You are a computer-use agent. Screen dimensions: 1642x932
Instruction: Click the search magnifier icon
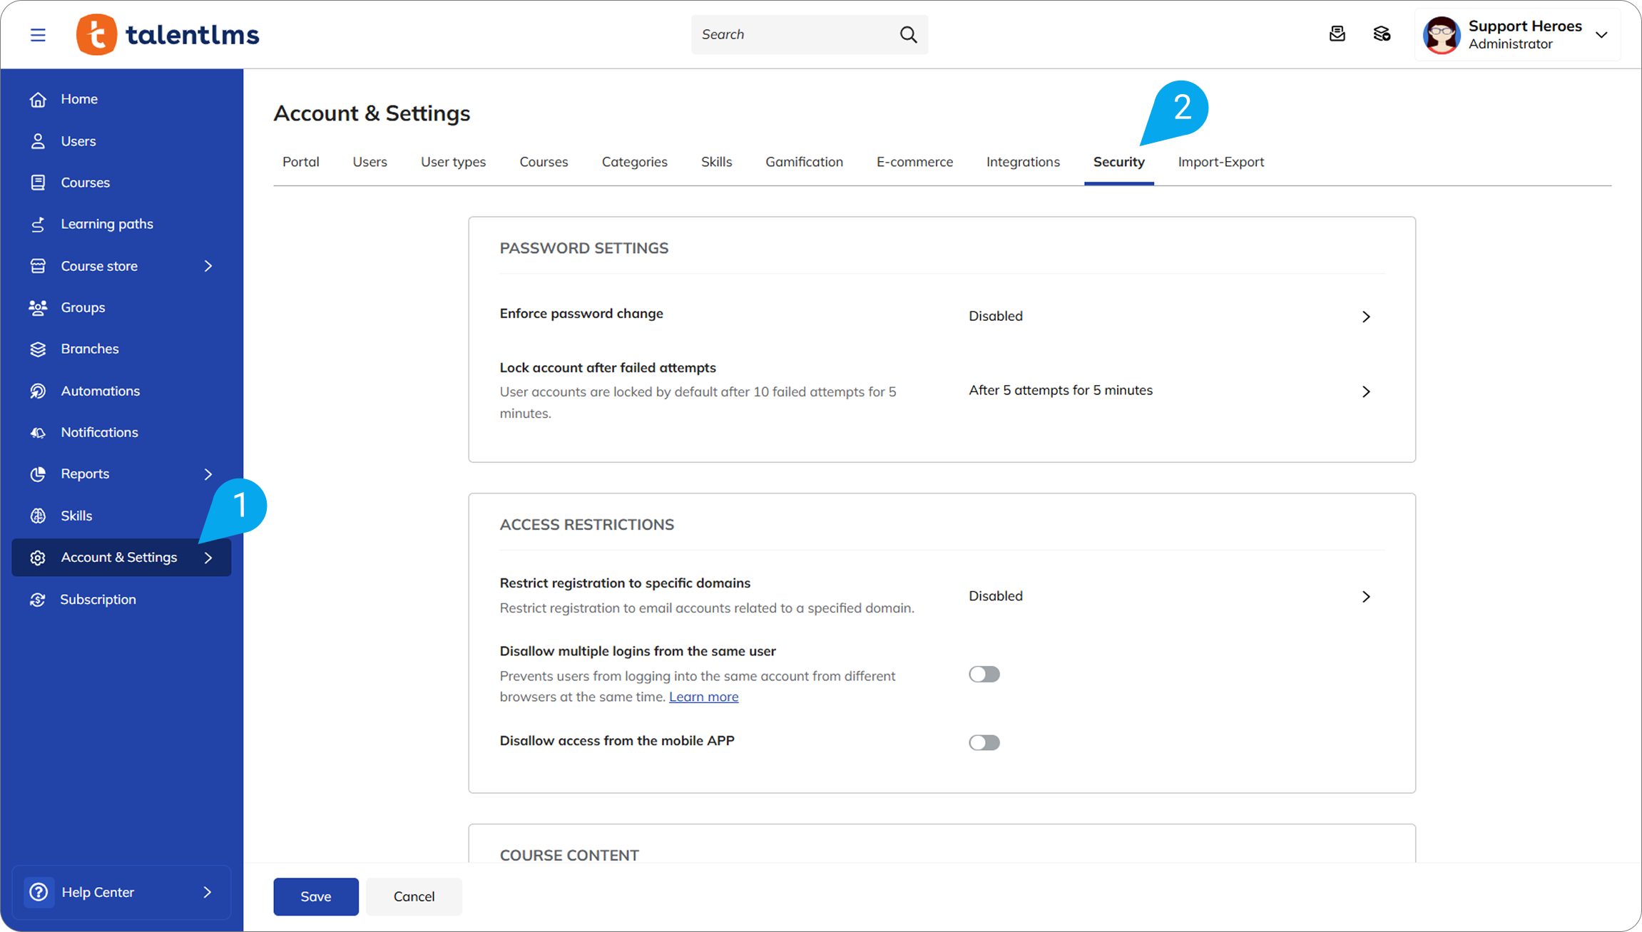(908, 34)
